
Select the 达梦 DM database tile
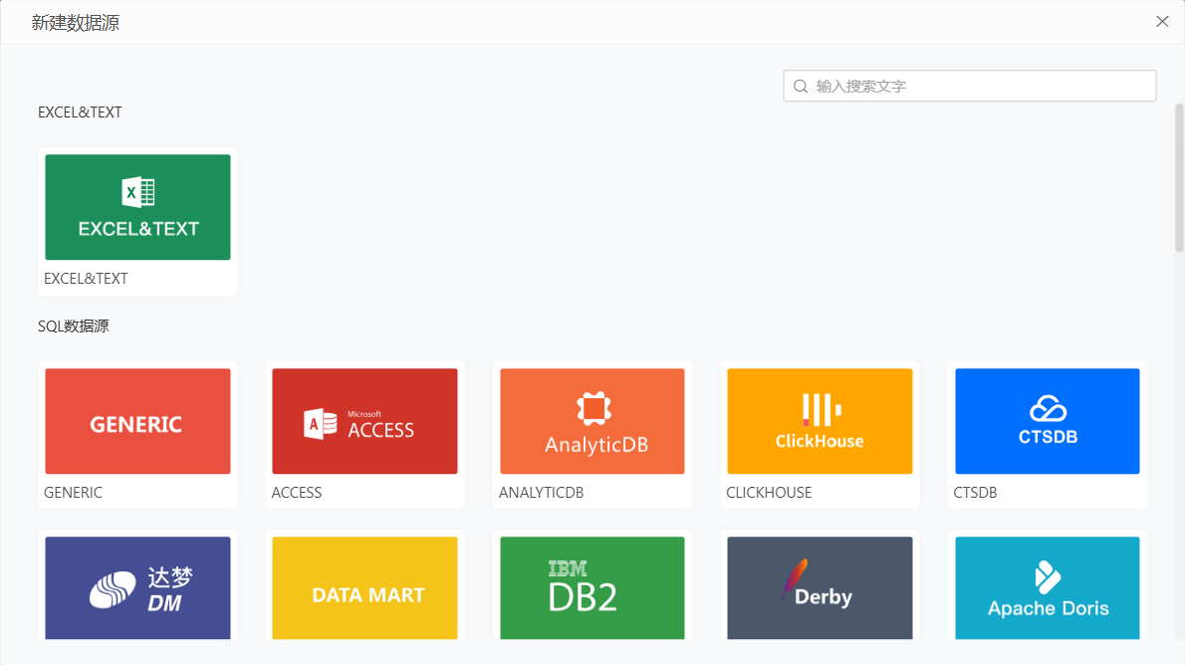coord(137,587)
